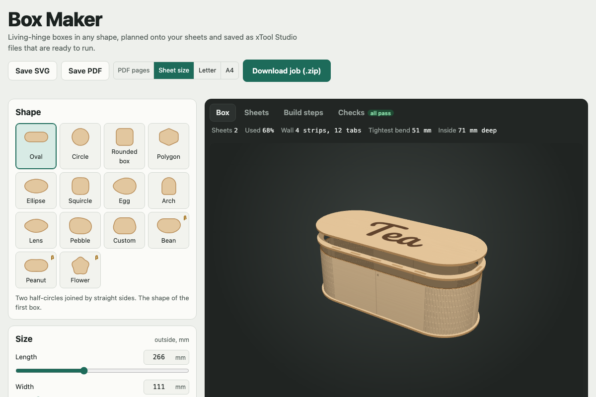Pick the Egg shape
Image resolution: width=596 pixels, height=397 pixels.
124,191
